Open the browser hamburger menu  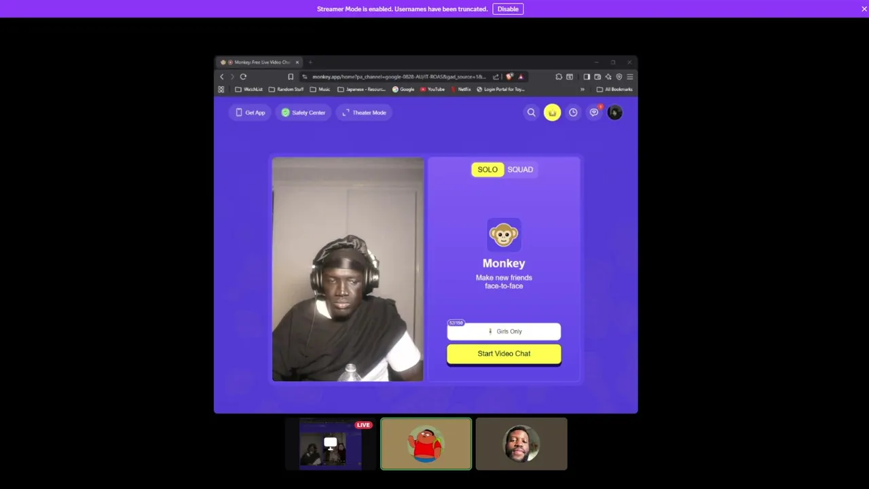[629, 77]
